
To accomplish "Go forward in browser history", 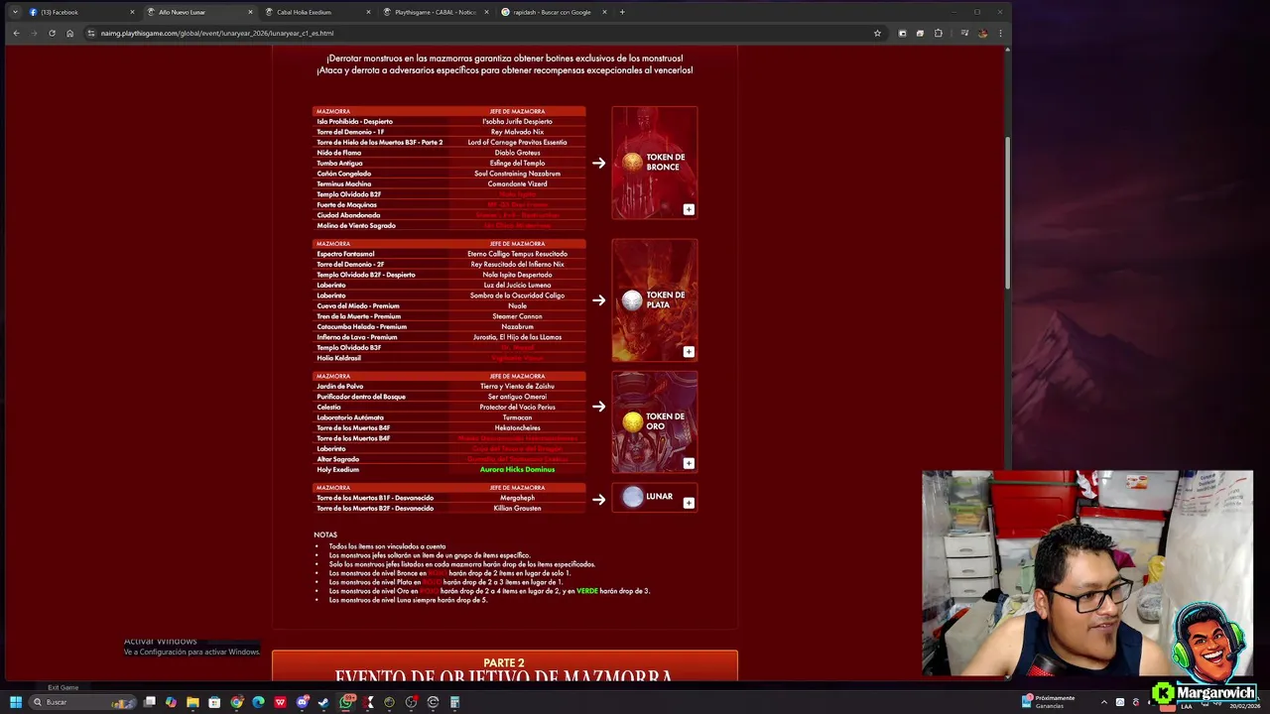I will point(34,33).
